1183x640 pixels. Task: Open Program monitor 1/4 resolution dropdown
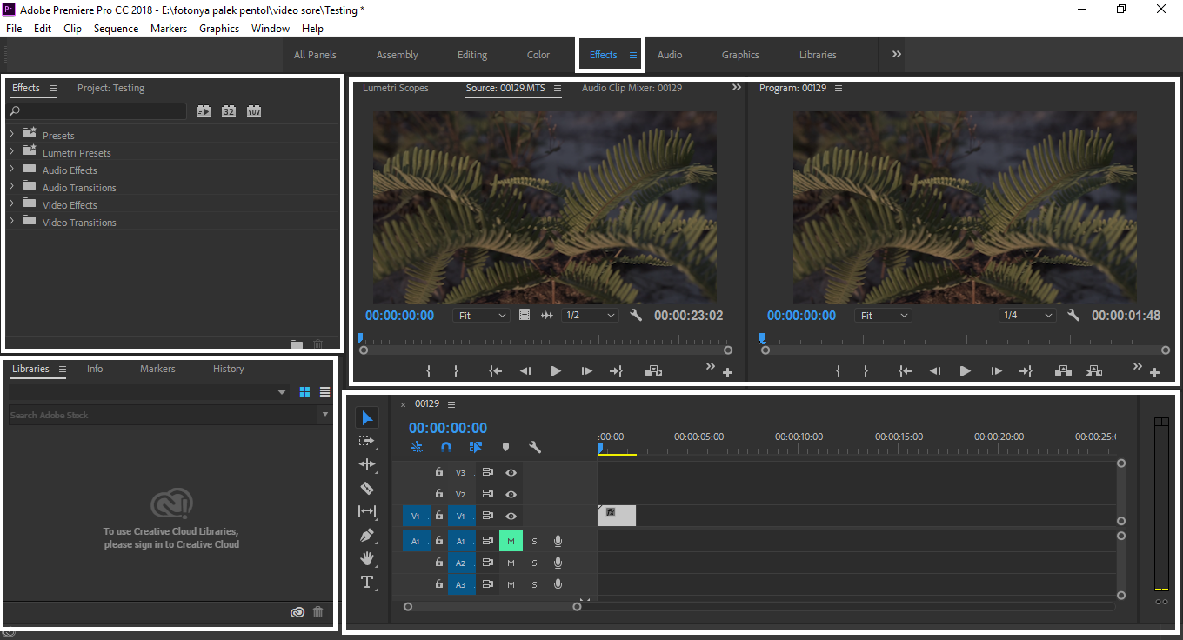click(1027, 316)
